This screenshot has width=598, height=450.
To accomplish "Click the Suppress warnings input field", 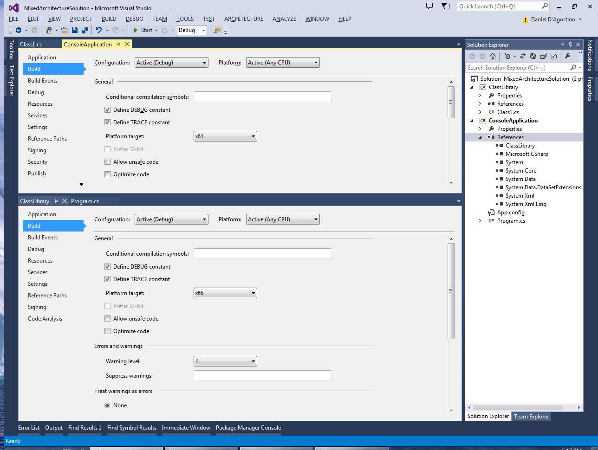I will click(x=262, y=376).
